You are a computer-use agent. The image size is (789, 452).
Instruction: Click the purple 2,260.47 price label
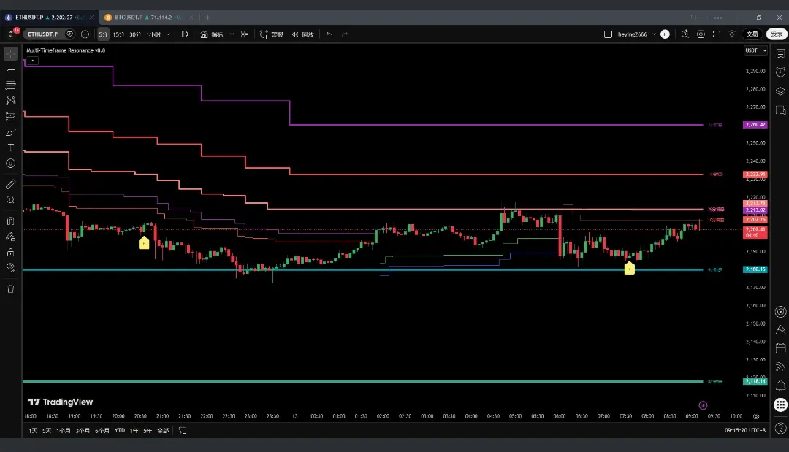pyautogui.click(x=755, y=125)
